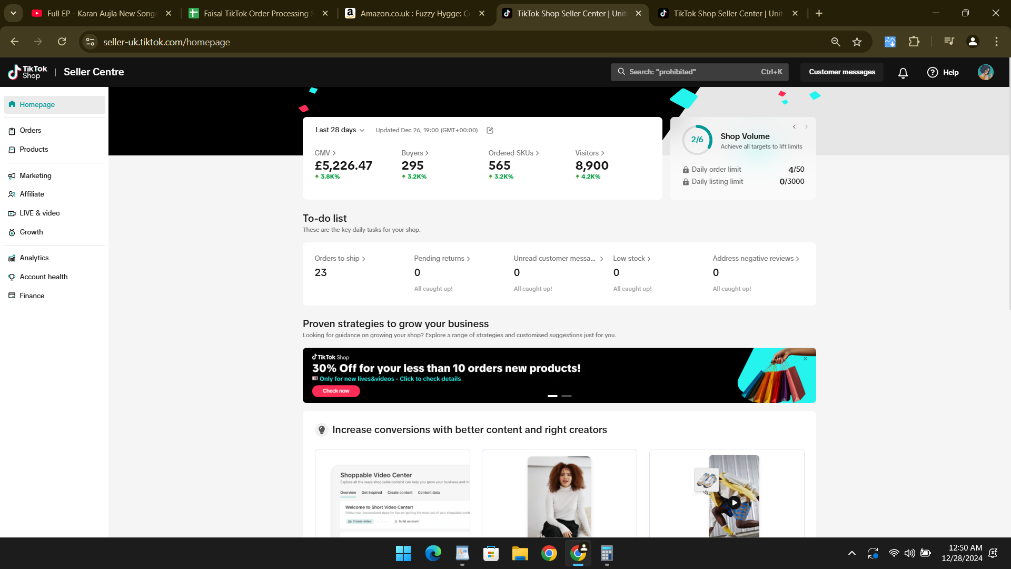Click the Daily order limit lock icon
Screen dimensions: 1011x569
(686, 170)
